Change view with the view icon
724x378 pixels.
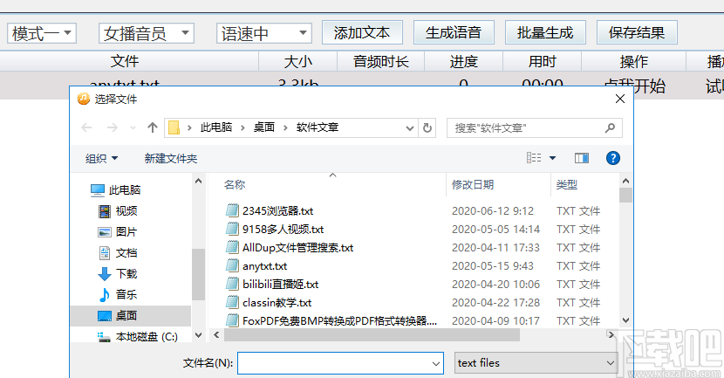point(534,158)
